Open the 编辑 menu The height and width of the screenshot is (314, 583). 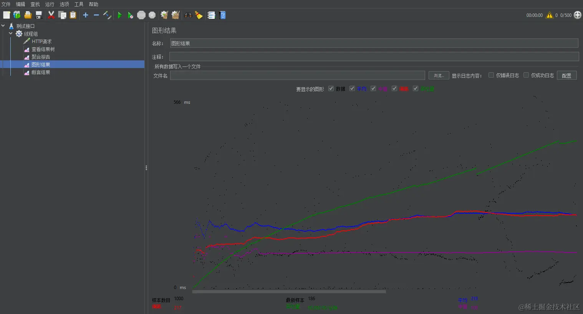tap(20, 4)
